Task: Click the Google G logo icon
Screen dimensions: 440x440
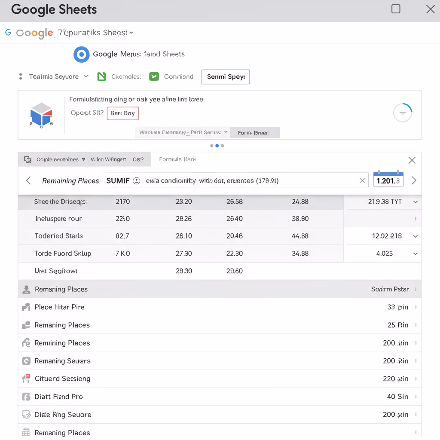Action: 8,33
